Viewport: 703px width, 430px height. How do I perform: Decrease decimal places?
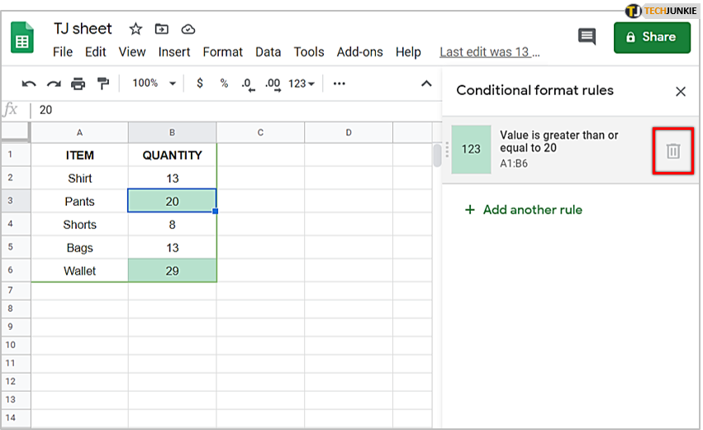coord(248,84)
